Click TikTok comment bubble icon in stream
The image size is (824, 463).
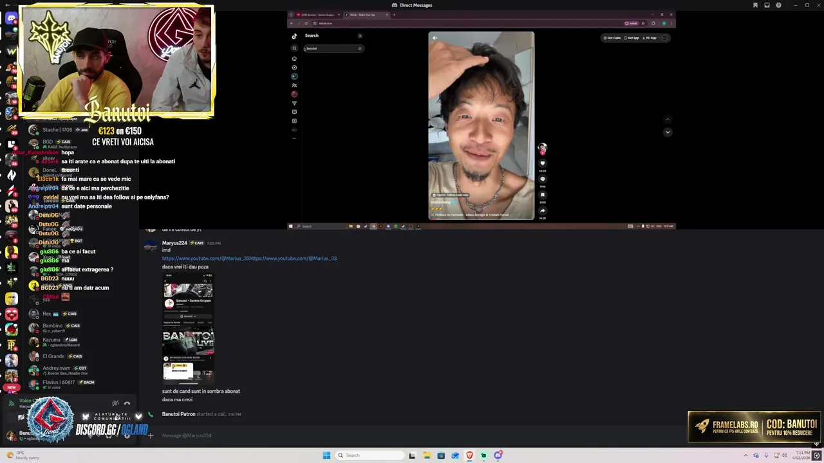[543, 179]
